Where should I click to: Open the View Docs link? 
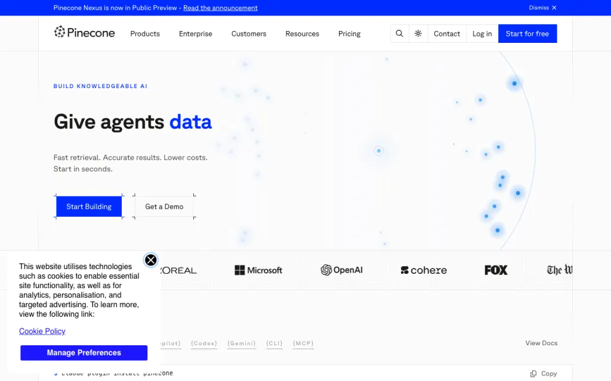(541, 343)
